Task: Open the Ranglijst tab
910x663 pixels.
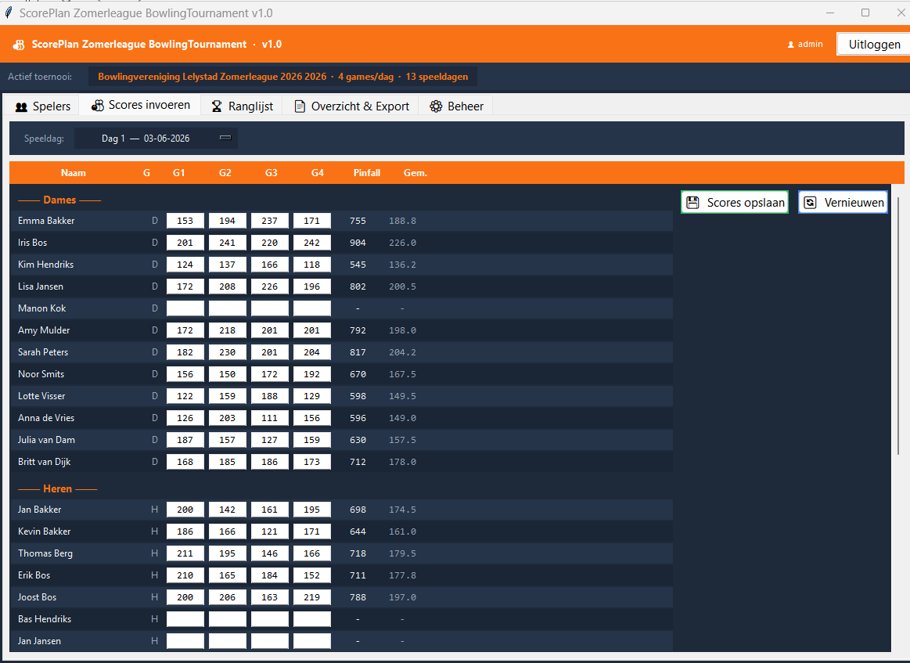Action: (242, 106)
